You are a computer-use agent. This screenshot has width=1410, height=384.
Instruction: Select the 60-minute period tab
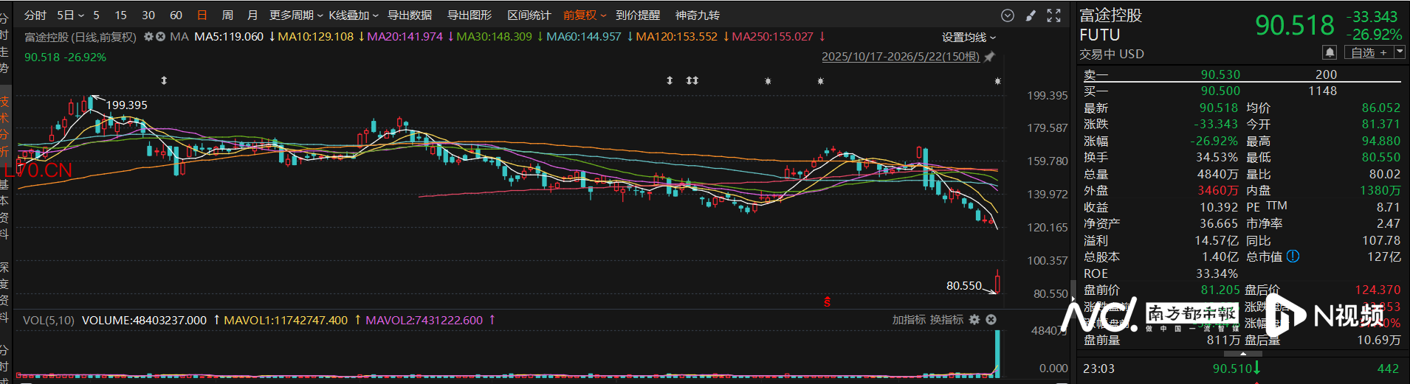[176, 15]
